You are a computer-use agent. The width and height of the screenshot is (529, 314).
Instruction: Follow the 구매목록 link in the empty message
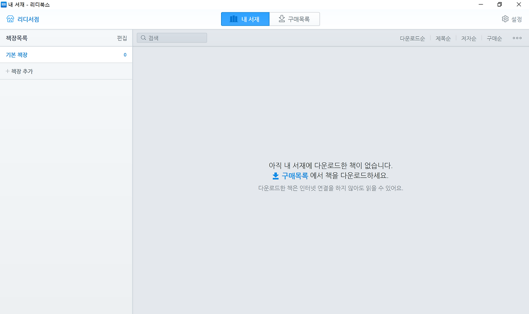click(290, 176)
